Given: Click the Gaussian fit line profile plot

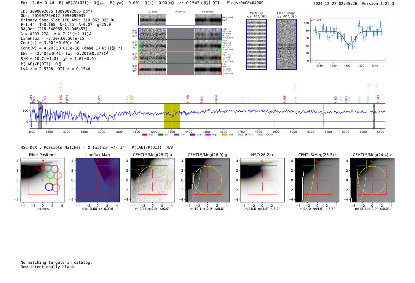Looking at the screenshot, I should [x=348, y=40].
